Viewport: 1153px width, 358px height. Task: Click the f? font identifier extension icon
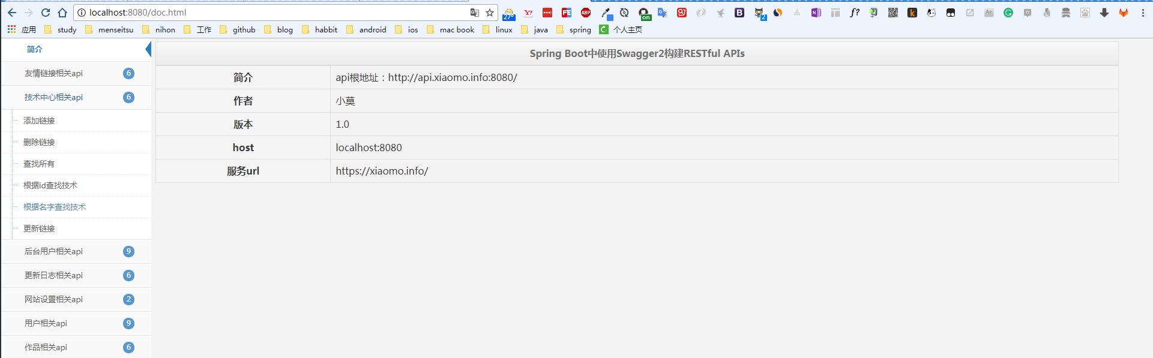[x=855, y=13]
